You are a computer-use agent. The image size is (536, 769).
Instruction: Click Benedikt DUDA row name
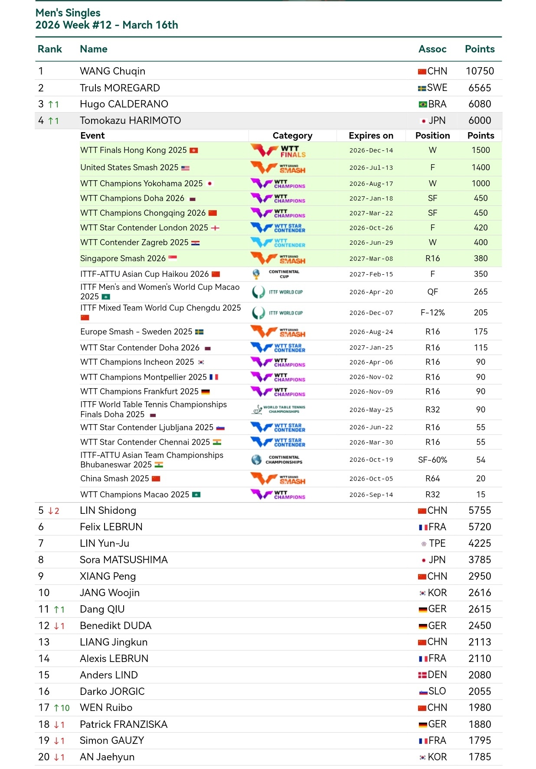pos(116,626)
